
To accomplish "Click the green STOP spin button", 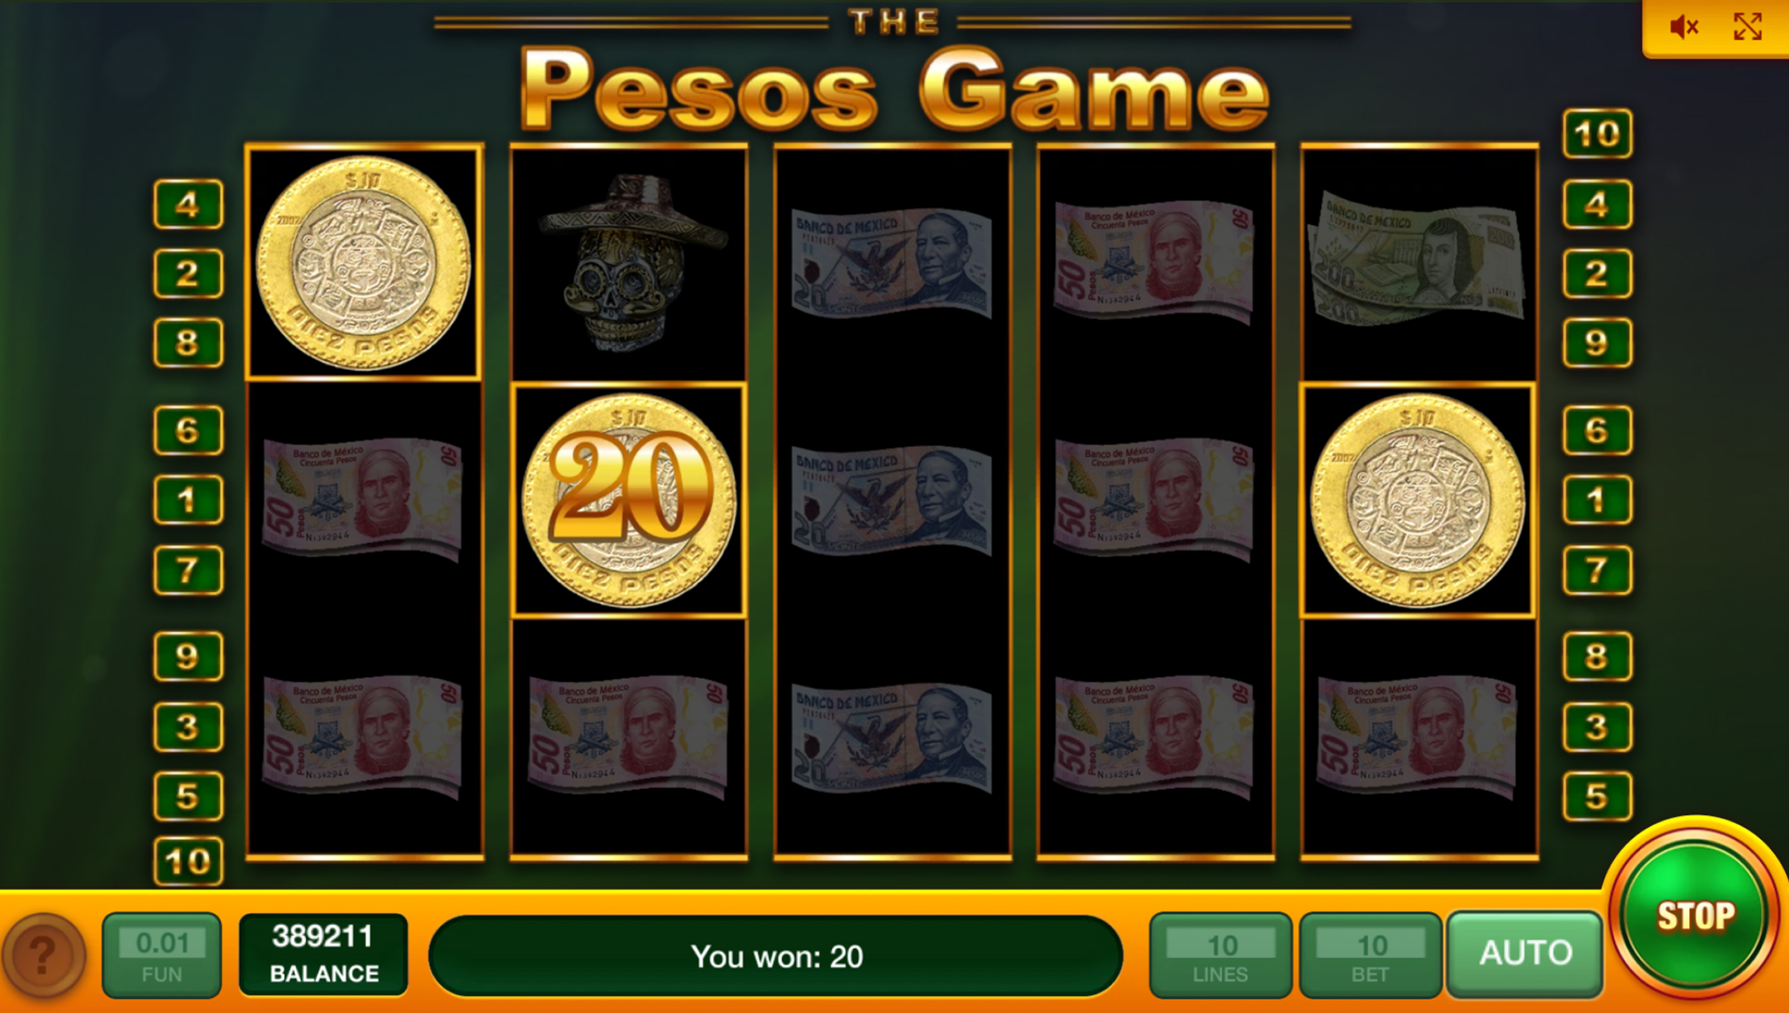I will tap(1695, 914).
